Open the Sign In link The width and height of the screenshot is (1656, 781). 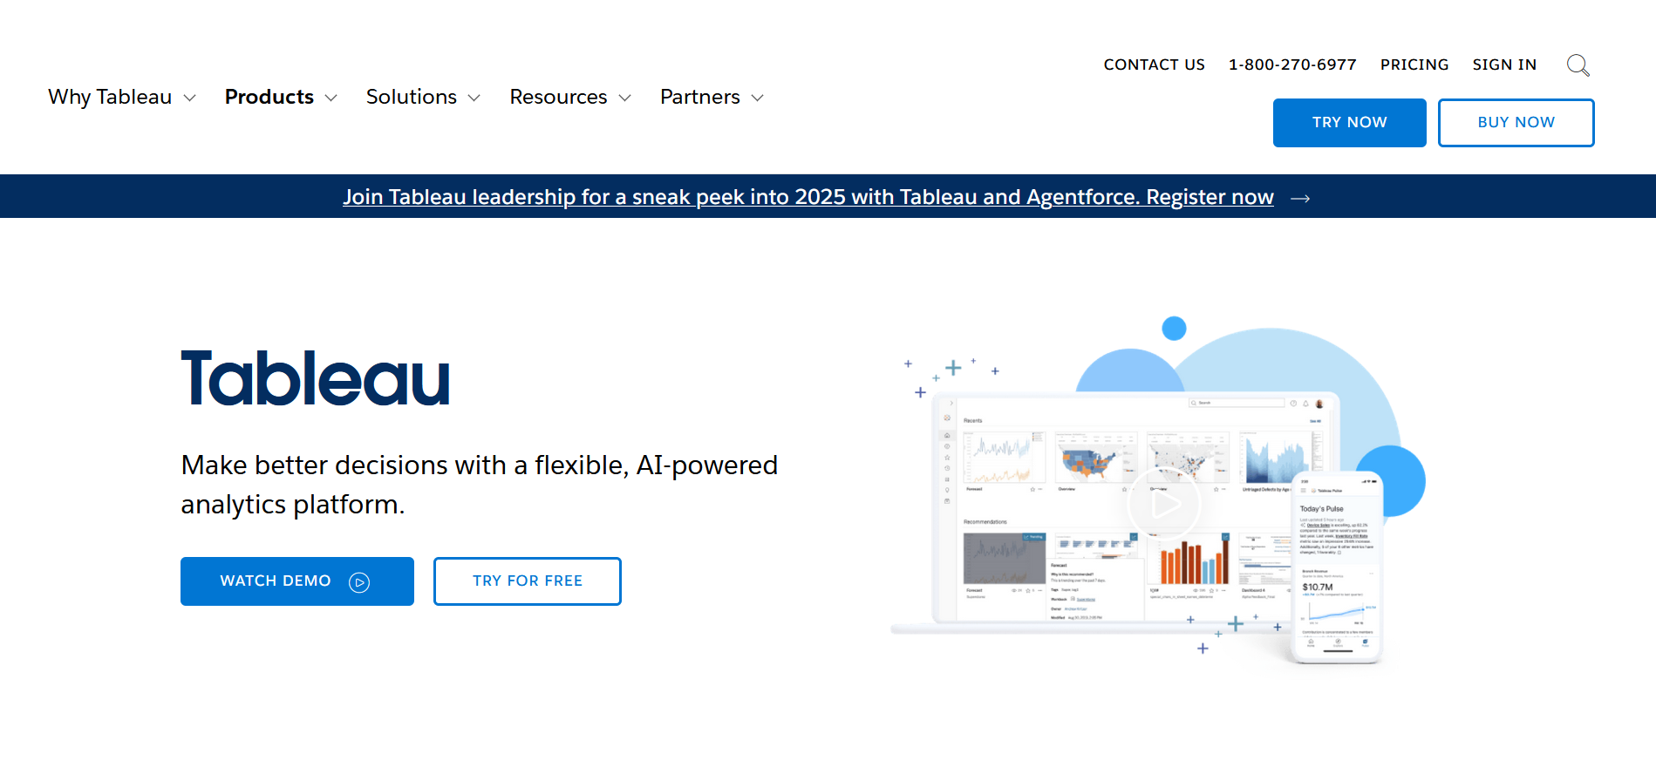point(1504,65)
